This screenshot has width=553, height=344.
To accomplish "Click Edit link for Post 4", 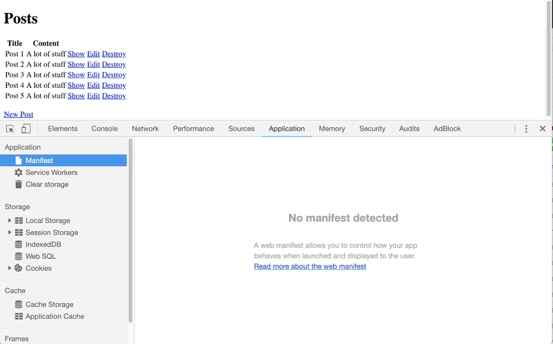I will pos(93,85).
